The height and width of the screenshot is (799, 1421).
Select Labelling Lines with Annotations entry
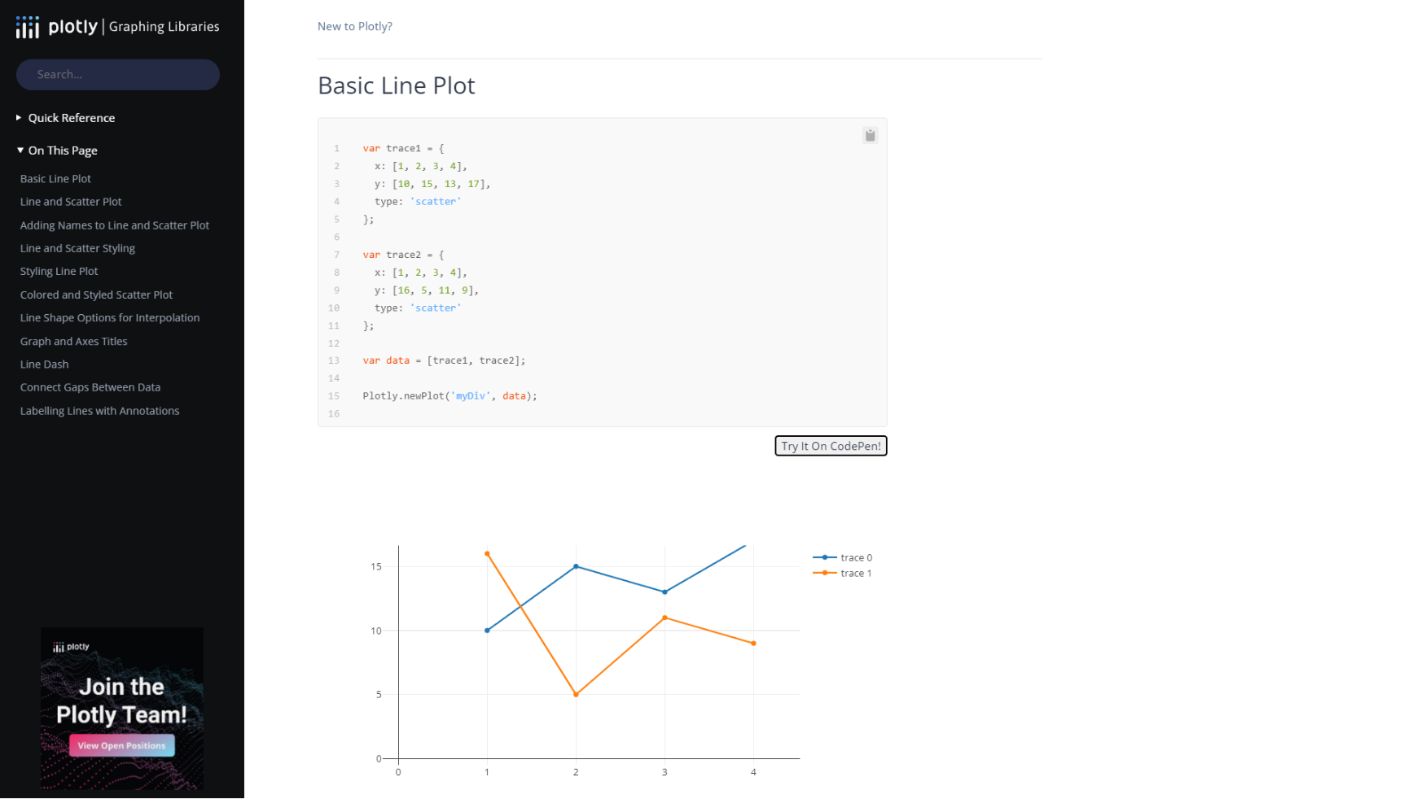point(99,410)
